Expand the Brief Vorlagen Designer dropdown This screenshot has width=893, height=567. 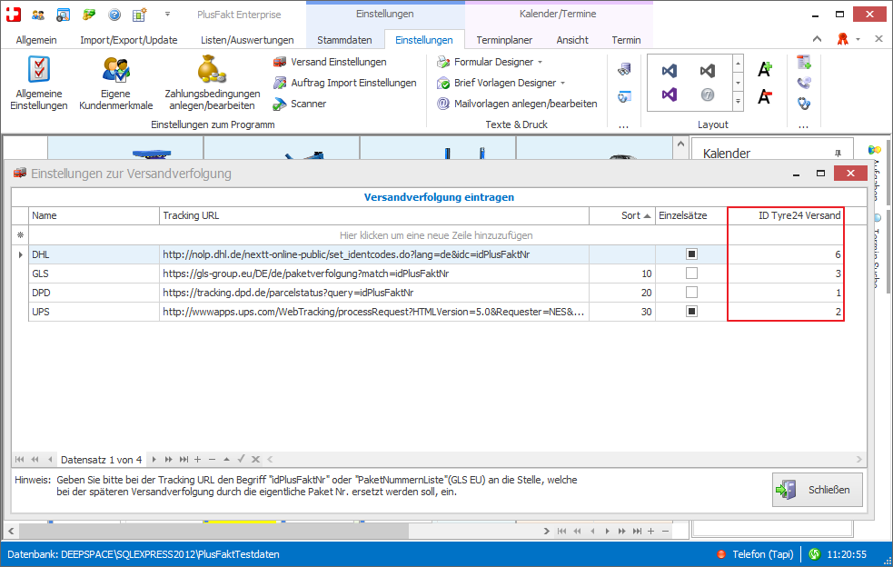[x=562, y=83]
